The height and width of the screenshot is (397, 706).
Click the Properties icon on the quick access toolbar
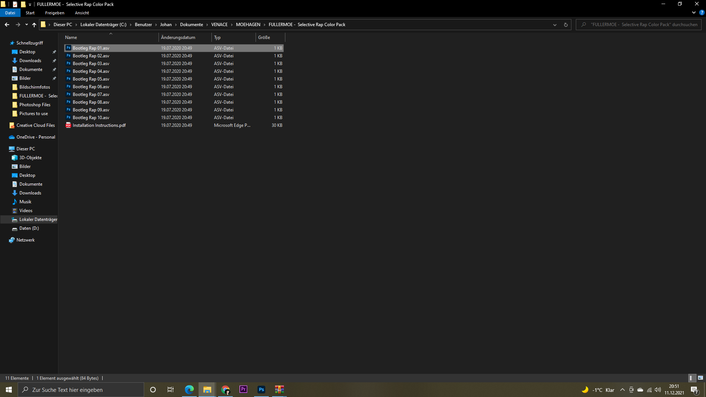15,4
